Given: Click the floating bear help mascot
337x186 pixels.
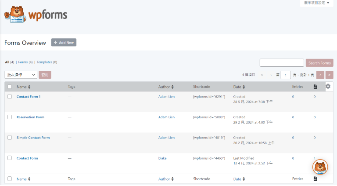Looking at the screenshot, I should pos(320,167).
